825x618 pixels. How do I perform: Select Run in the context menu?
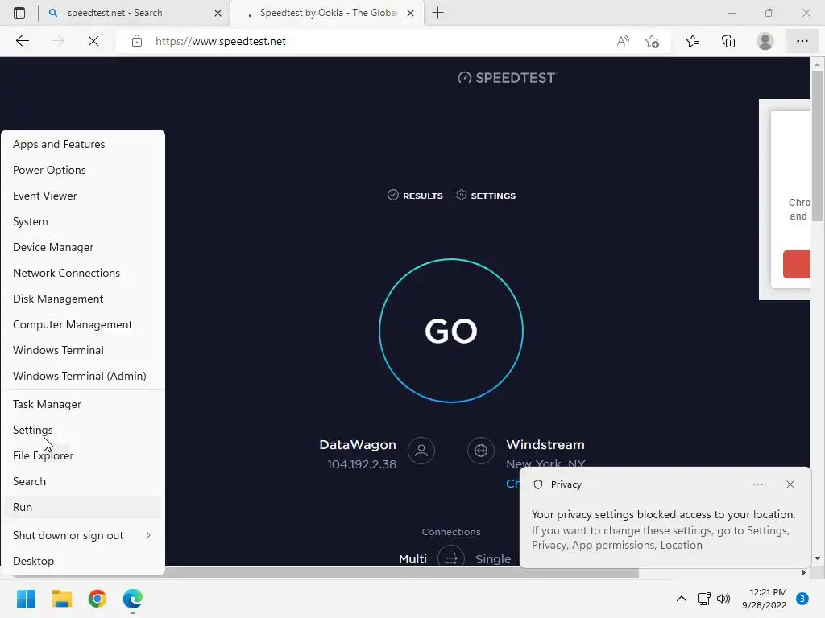click(83, 507)
